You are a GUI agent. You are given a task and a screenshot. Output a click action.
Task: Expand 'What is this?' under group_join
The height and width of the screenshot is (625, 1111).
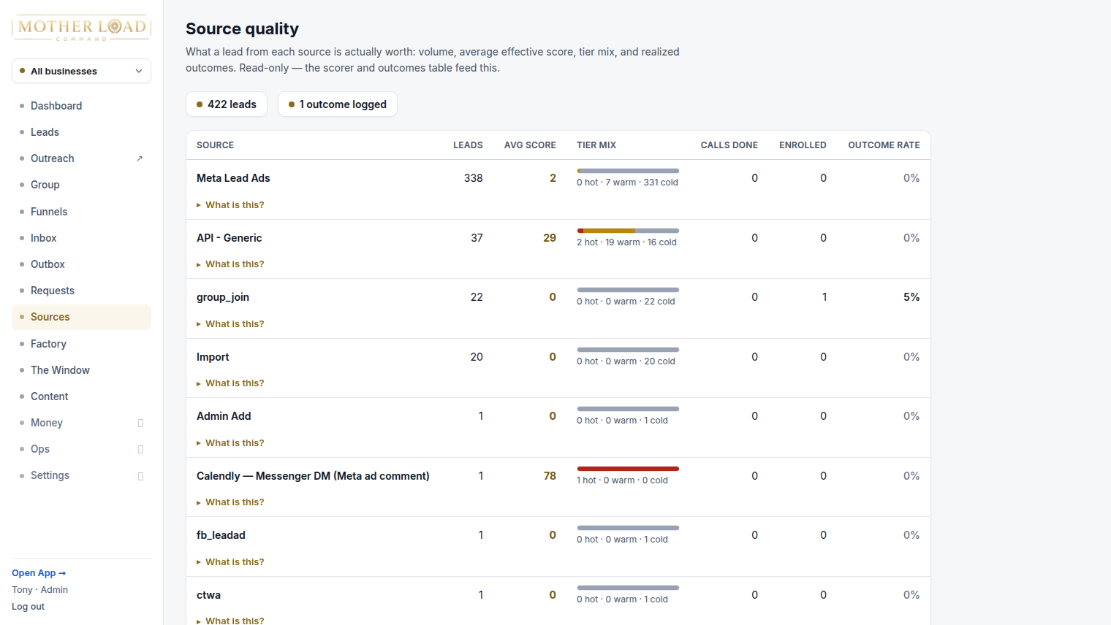(x=230, y=324)
